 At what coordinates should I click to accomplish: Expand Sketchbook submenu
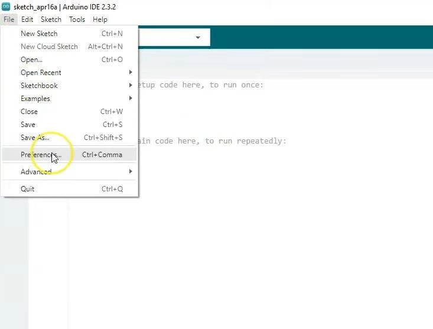(69, 86)
